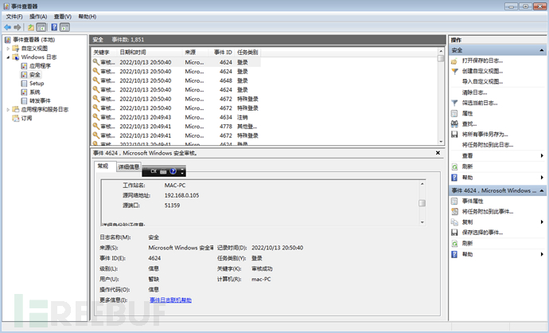Image resolution: width=549 pixels, height=333 pixels.
Task: Click the up-one-level folder toolbar icon
Action: tap(31, 27)
